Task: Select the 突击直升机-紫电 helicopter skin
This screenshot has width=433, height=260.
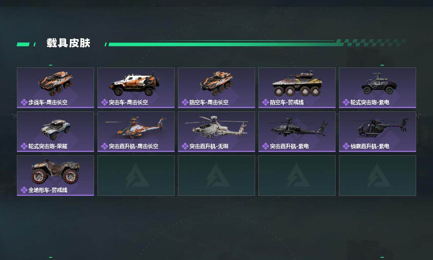Action: click(297, 132)
